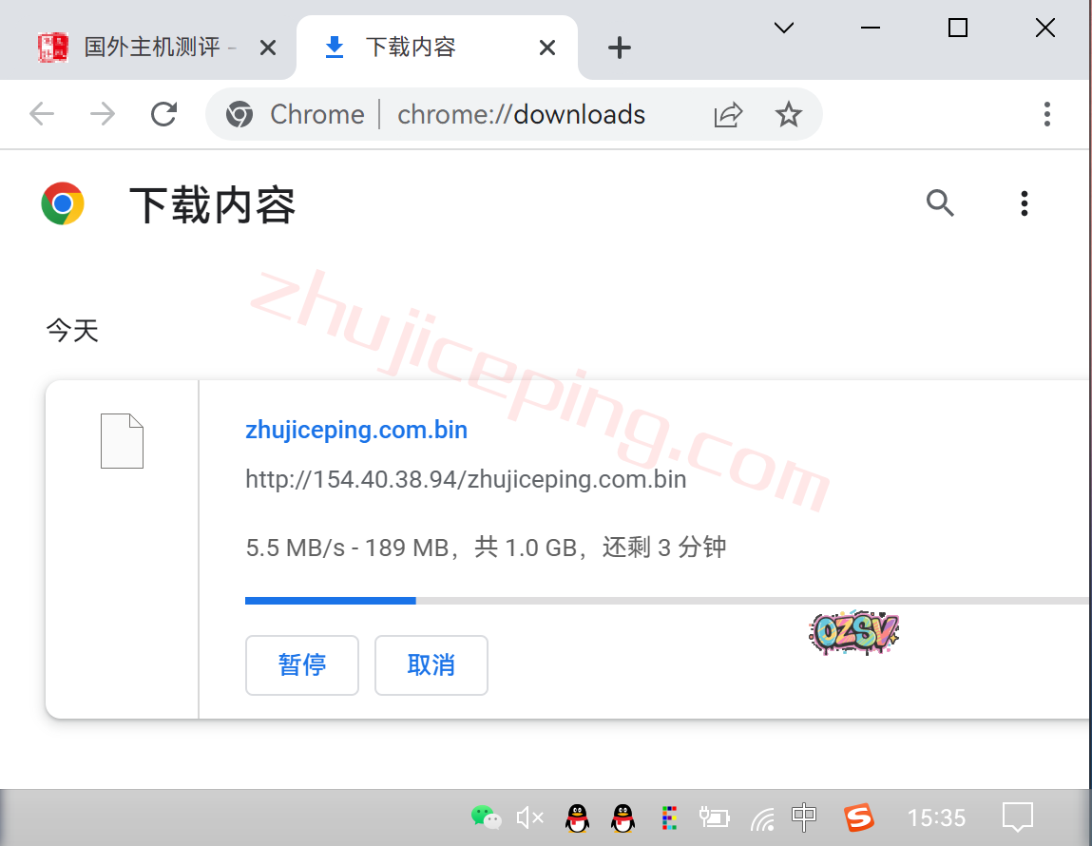Click the chrome://downloads address bar
This screenshot has height=846, width=1092.
(521, 115)
